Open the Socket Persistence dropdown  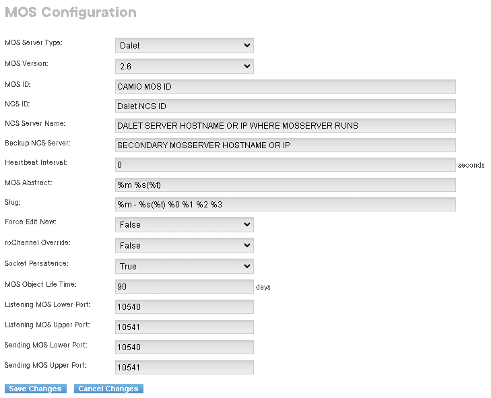184,266
